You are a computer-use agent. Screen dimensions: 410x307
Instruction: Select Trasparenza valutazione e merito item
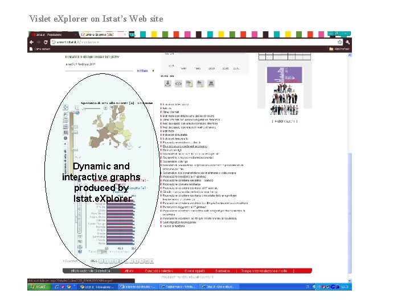264,271
